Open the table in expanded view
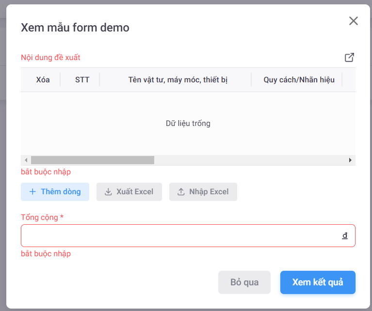 click(349, 58)
